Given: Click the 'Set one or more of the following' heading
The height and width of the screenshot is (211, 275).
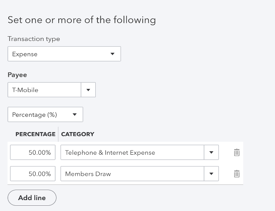Looking at the screenshot, I should pyautogui.click(x=82, y=20).
